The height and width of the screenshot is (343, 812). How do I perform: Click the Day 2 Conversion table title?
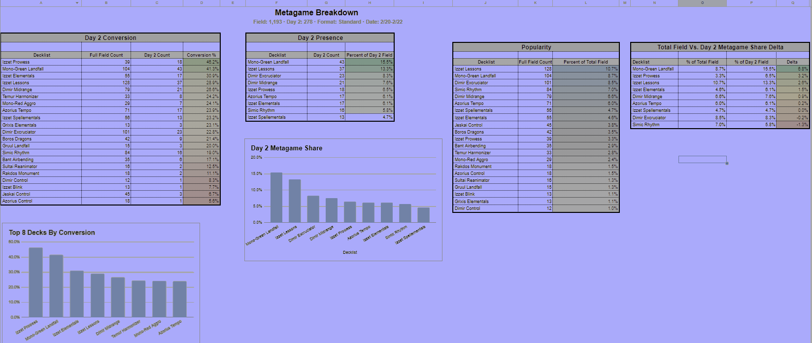pyautogui.click(x=110, y=37)
